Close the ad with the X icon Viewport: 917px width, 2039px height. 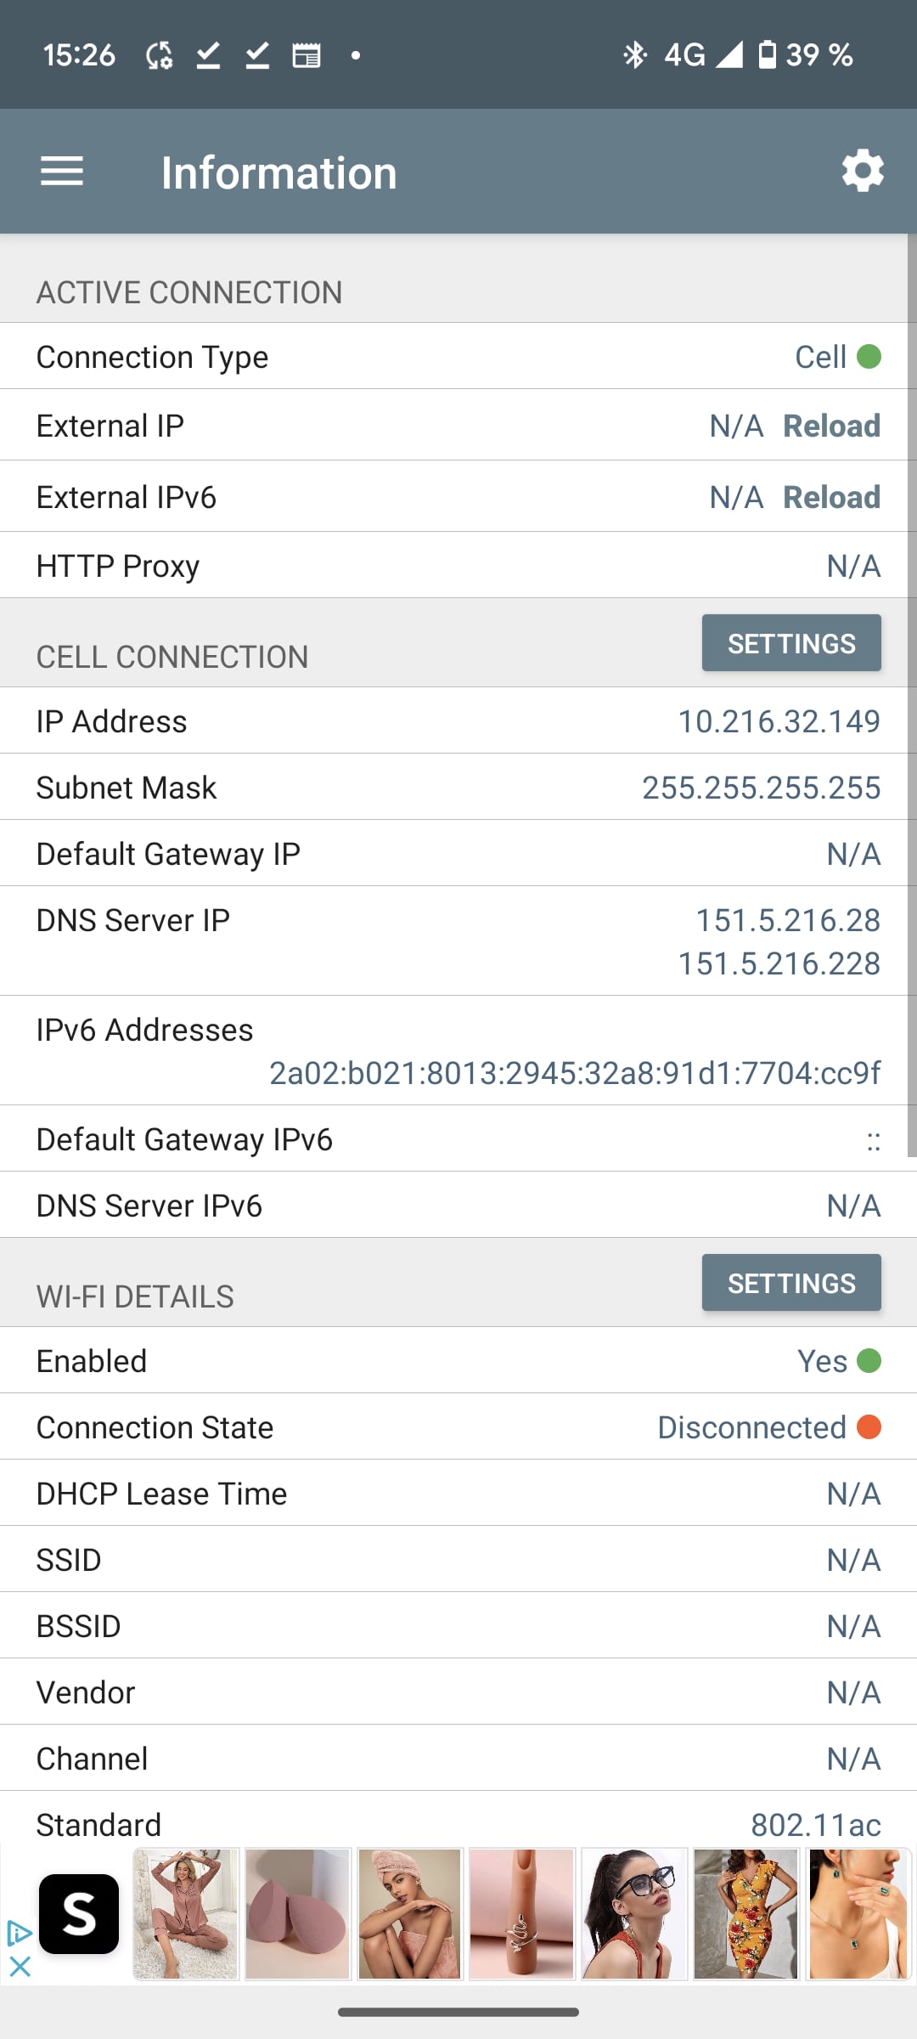[x=20, y=1966]
